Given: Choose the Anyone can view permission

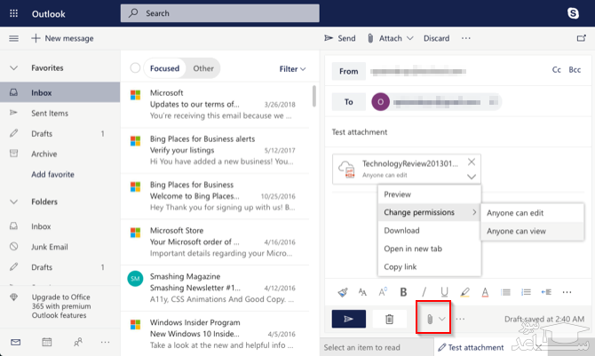Looking at the screenshot, I should click(516, 231).
